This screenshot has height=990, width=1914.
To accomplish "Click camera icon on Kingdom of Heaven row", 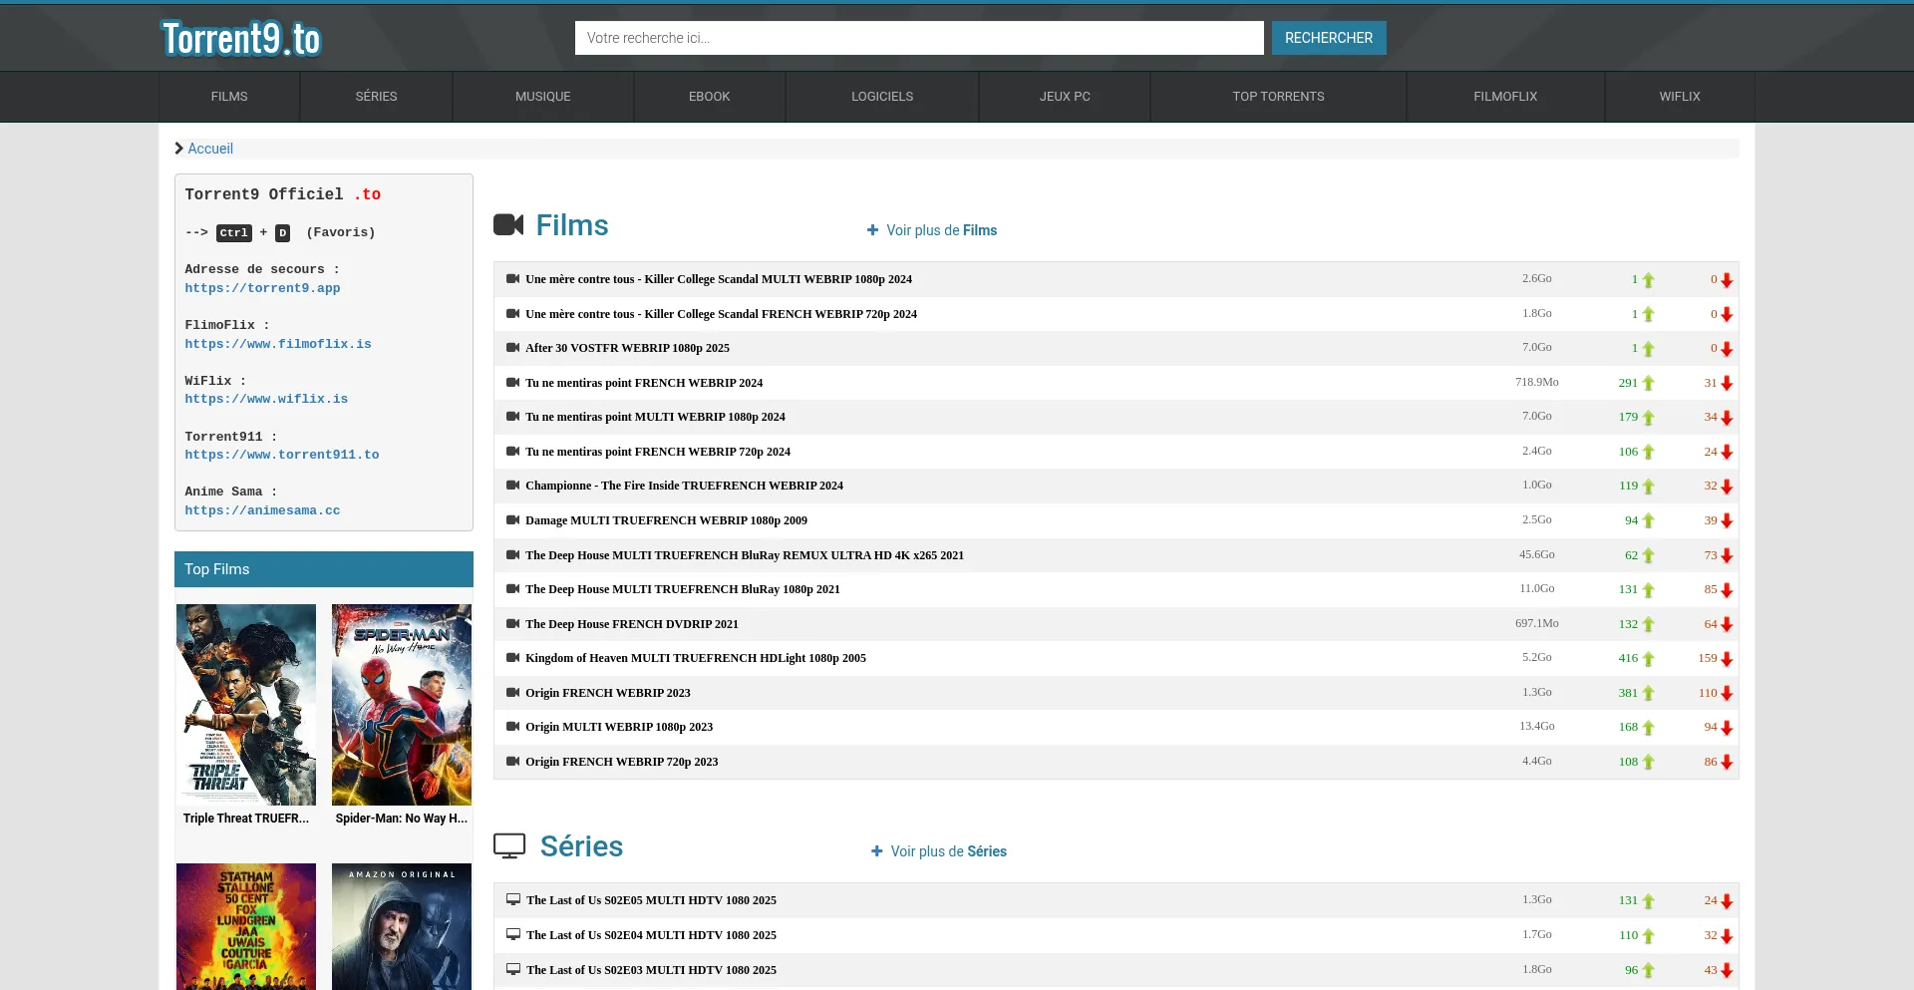I will click(x=513, y=658).
